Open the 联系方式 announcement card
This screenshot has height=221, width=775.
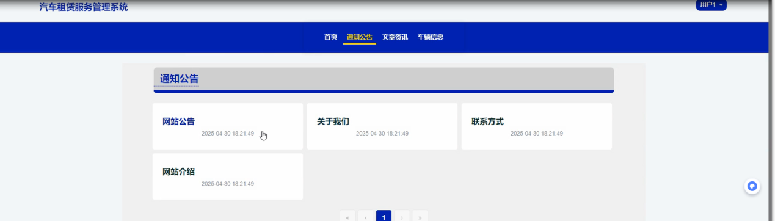pyautogui.click(x=537, y=126)
